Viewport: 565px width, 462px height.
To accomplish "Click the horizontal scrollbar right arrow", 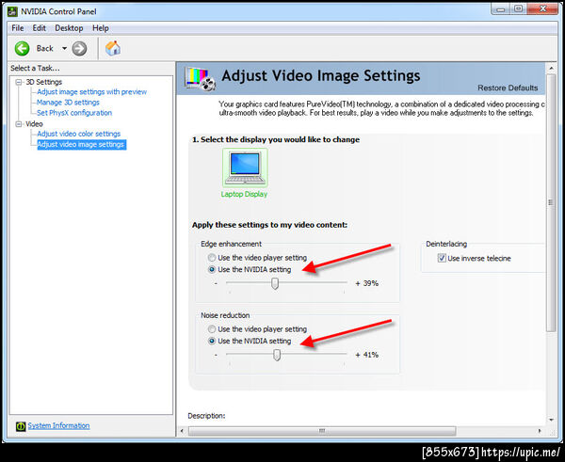I will tap(540, 431).
